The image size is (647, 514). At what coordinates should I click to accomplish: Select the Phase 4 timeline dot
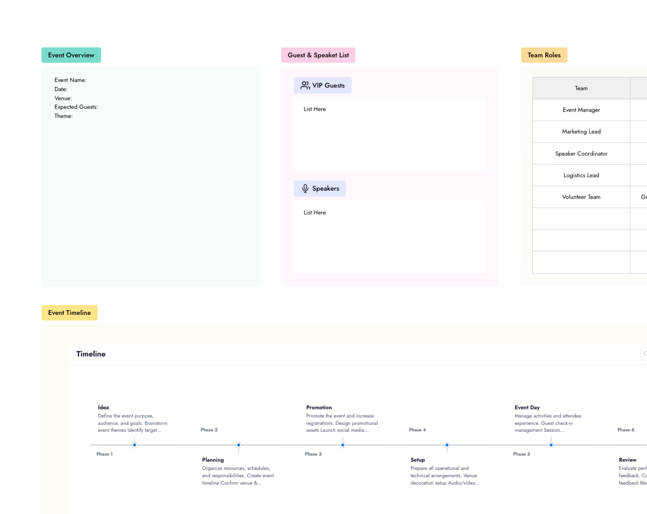click(447, 445)
